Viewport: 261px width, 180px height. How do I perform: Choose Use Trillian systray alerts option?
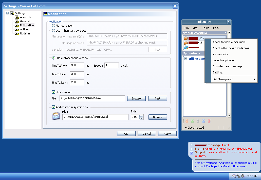(53, 31)
